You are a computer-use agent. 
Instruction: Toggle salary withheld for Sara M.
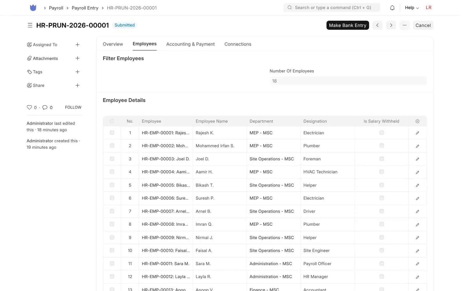pyautogui.click(x=382, y=264)
